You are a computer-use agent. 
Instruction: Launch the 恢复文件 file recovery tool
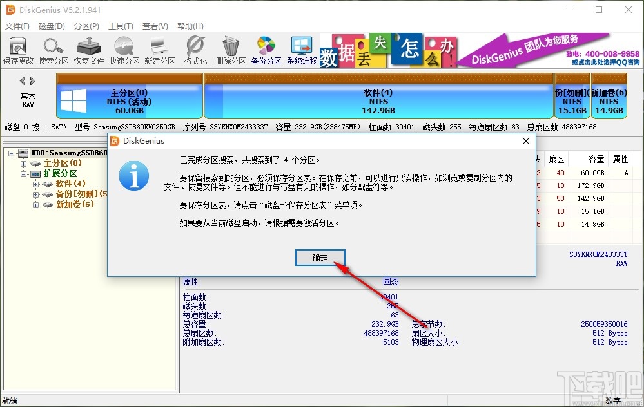pyautogui.click(x=89, y=51)
